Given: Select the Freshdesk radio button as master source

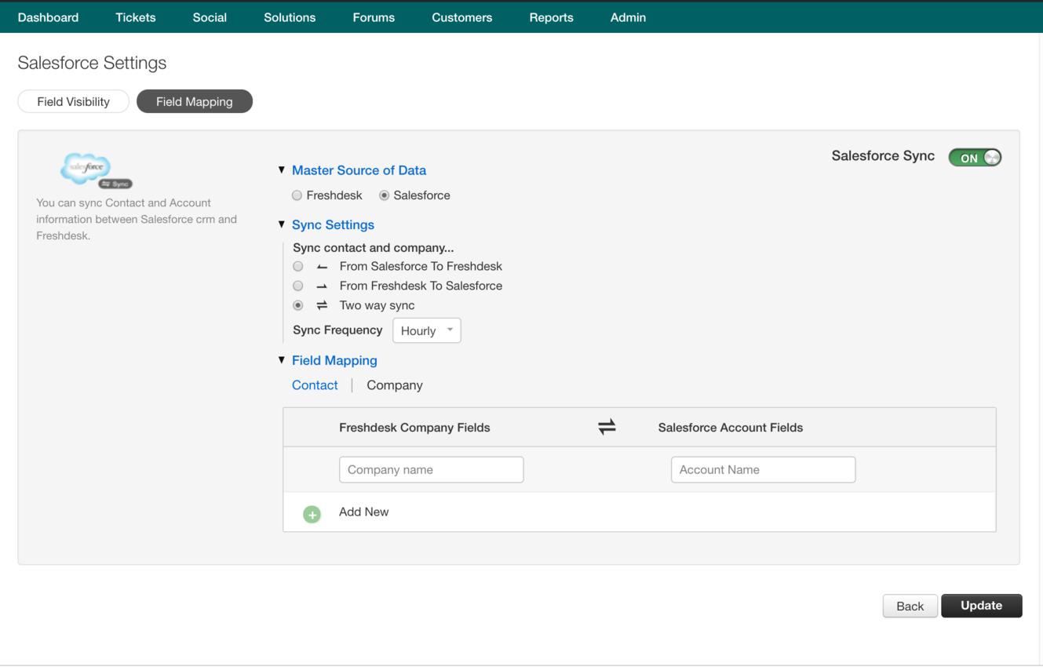Looking at the screenshot, I should click(x=297, y=195).
